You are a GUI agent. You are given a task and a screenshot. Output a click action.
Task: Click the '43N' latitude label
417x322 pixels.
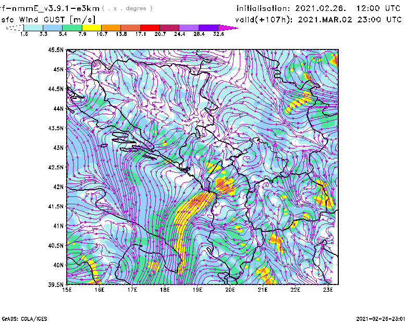pyautogui.click(x=58, y=147)
